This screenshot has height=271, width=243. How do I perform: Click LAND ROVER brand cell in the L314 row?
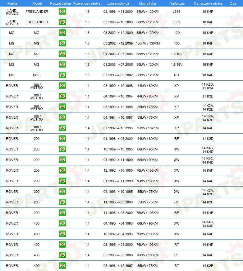[12, 12]
